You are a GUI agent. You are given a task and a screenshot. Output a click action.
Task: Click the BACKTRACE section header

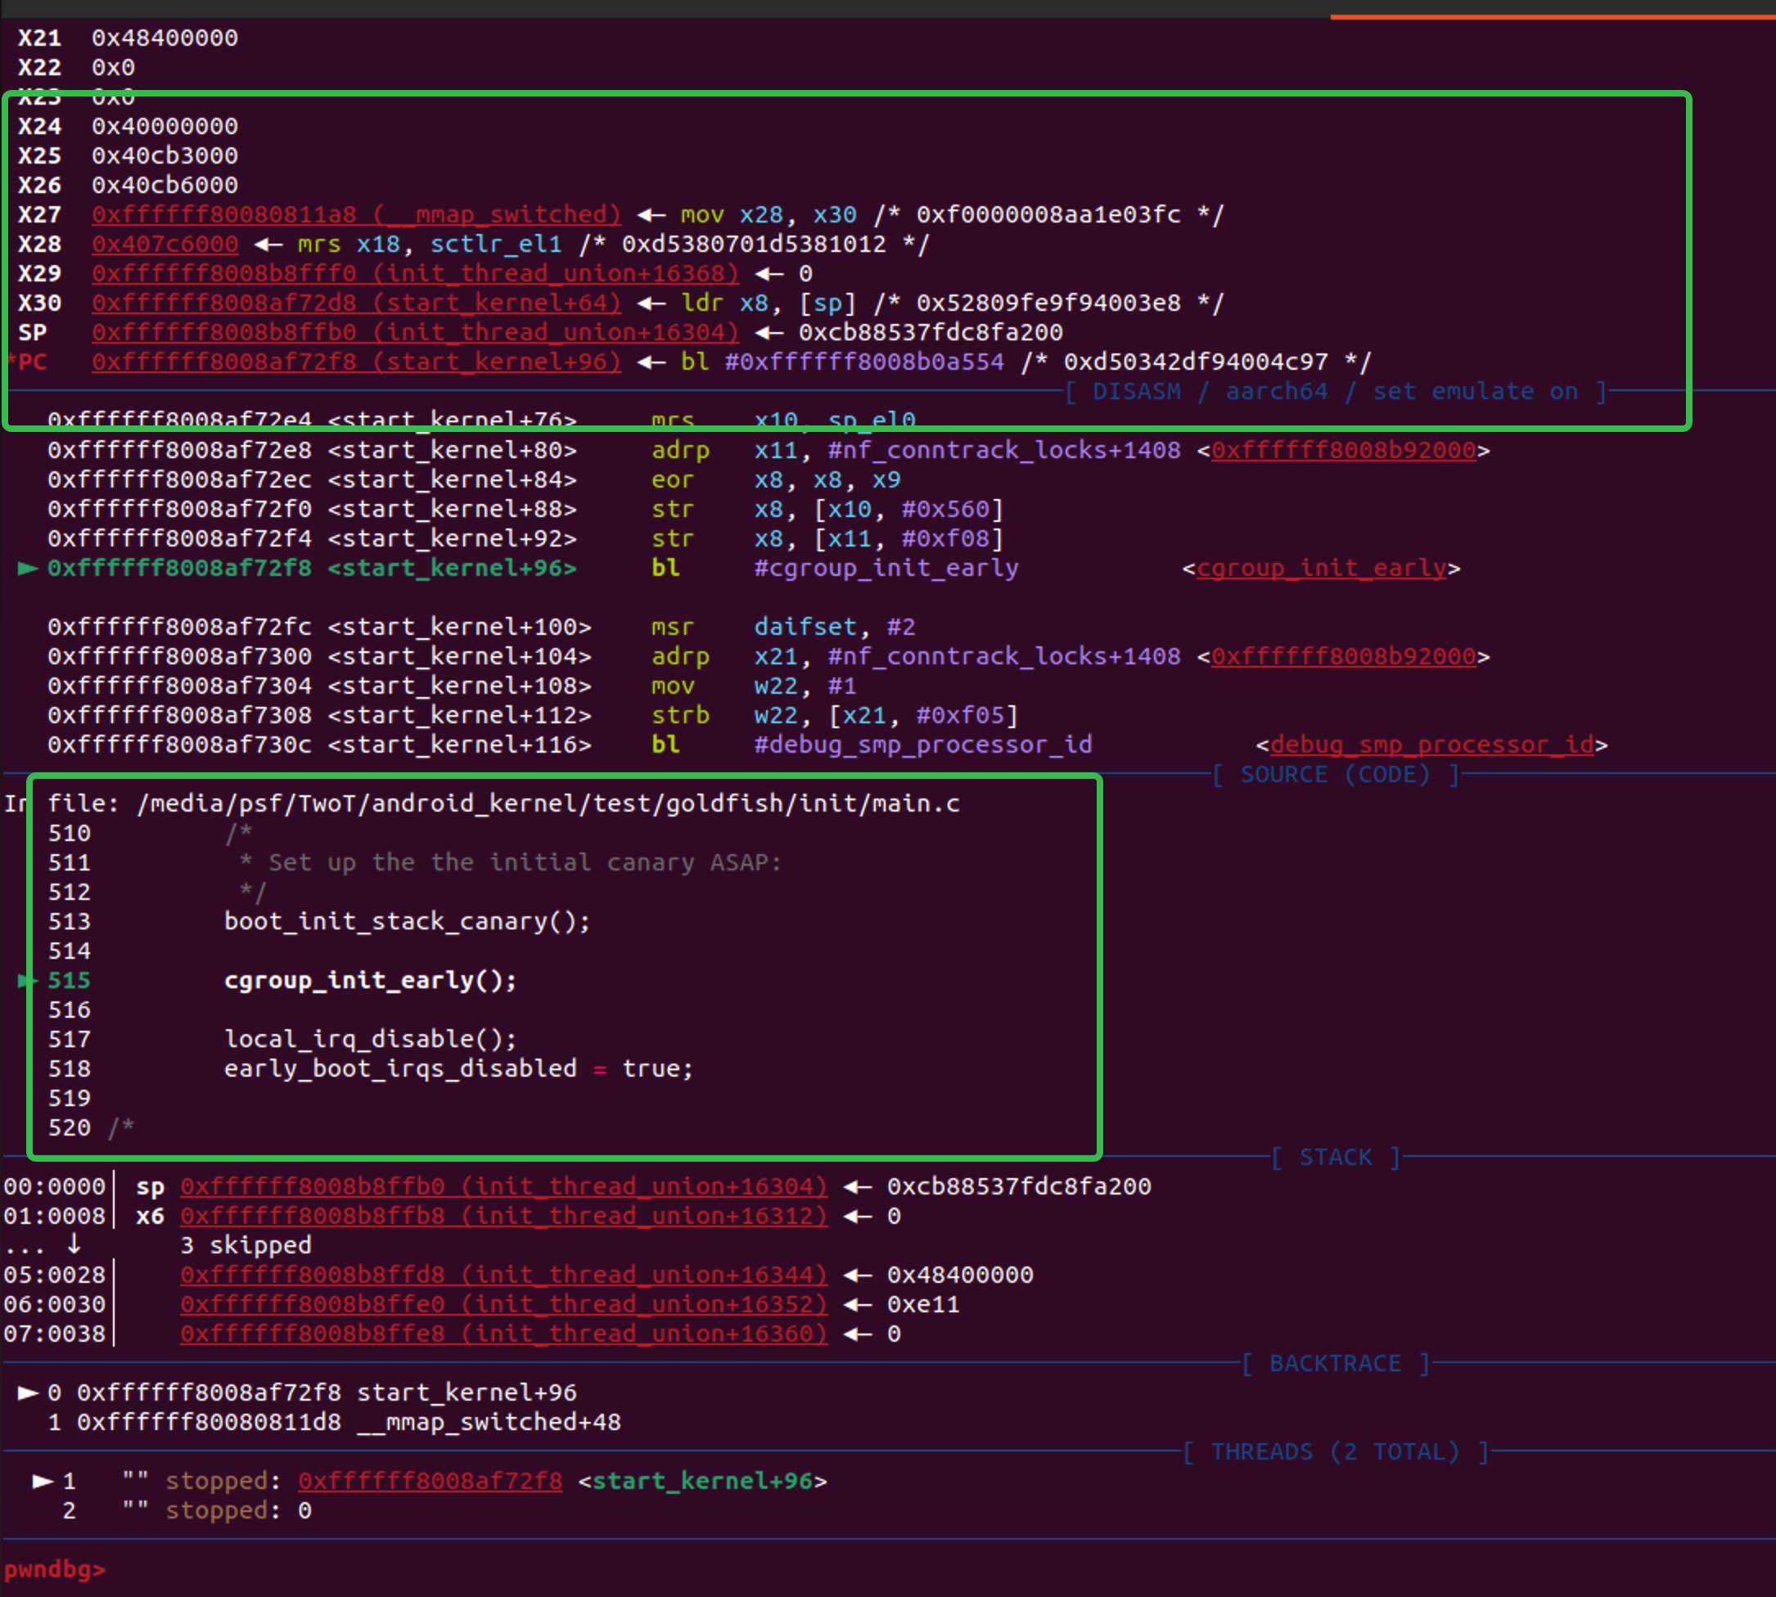pos(1336,1364)
